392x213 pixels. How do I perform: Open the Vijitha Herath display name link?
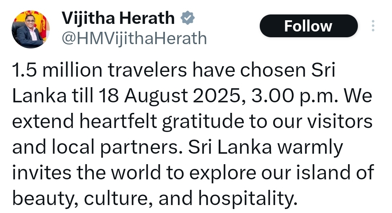[118, 18]
